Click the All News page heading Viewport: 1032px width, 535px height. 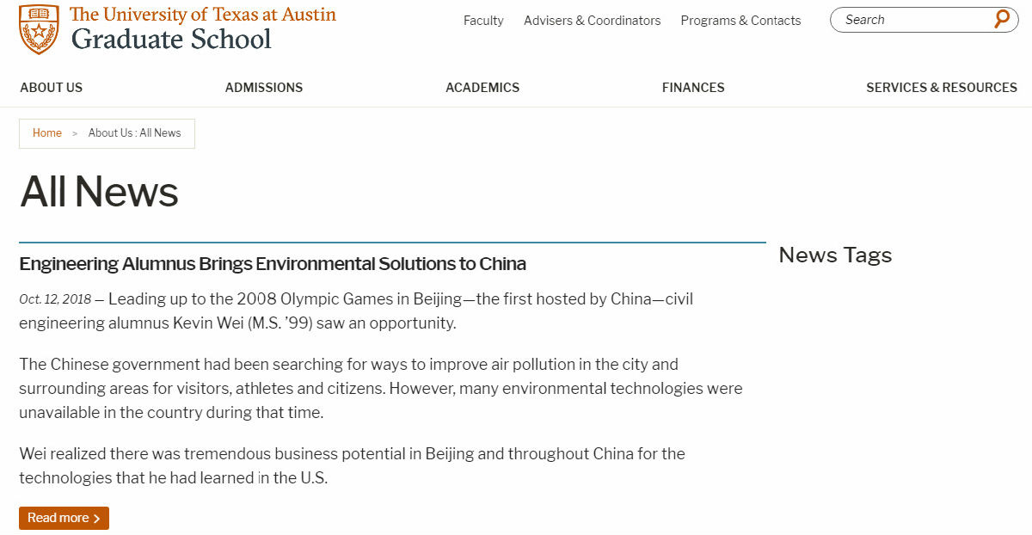(99, 191)
